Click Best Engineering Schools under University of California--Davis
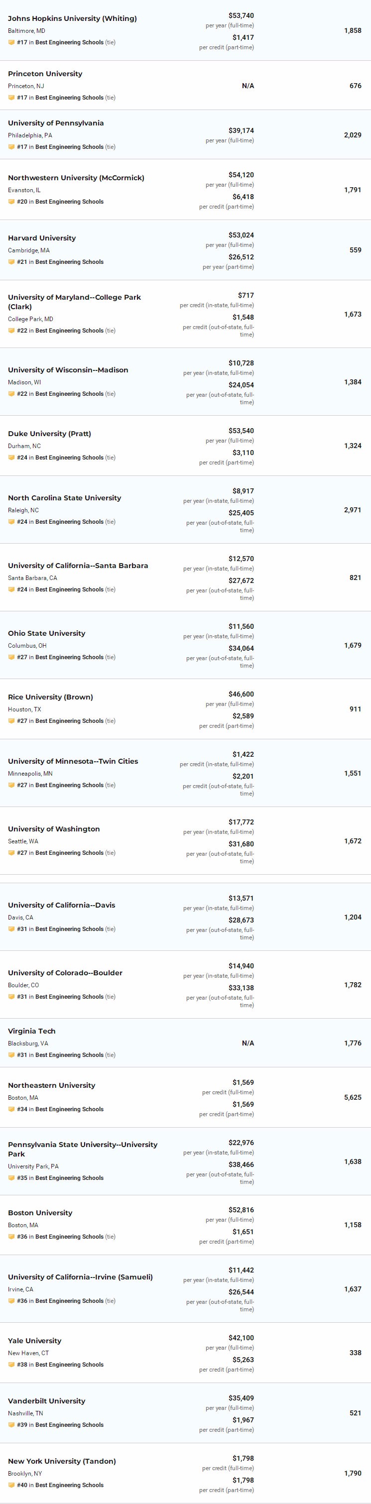371x1504 pixels. click(x=69, y=929)
